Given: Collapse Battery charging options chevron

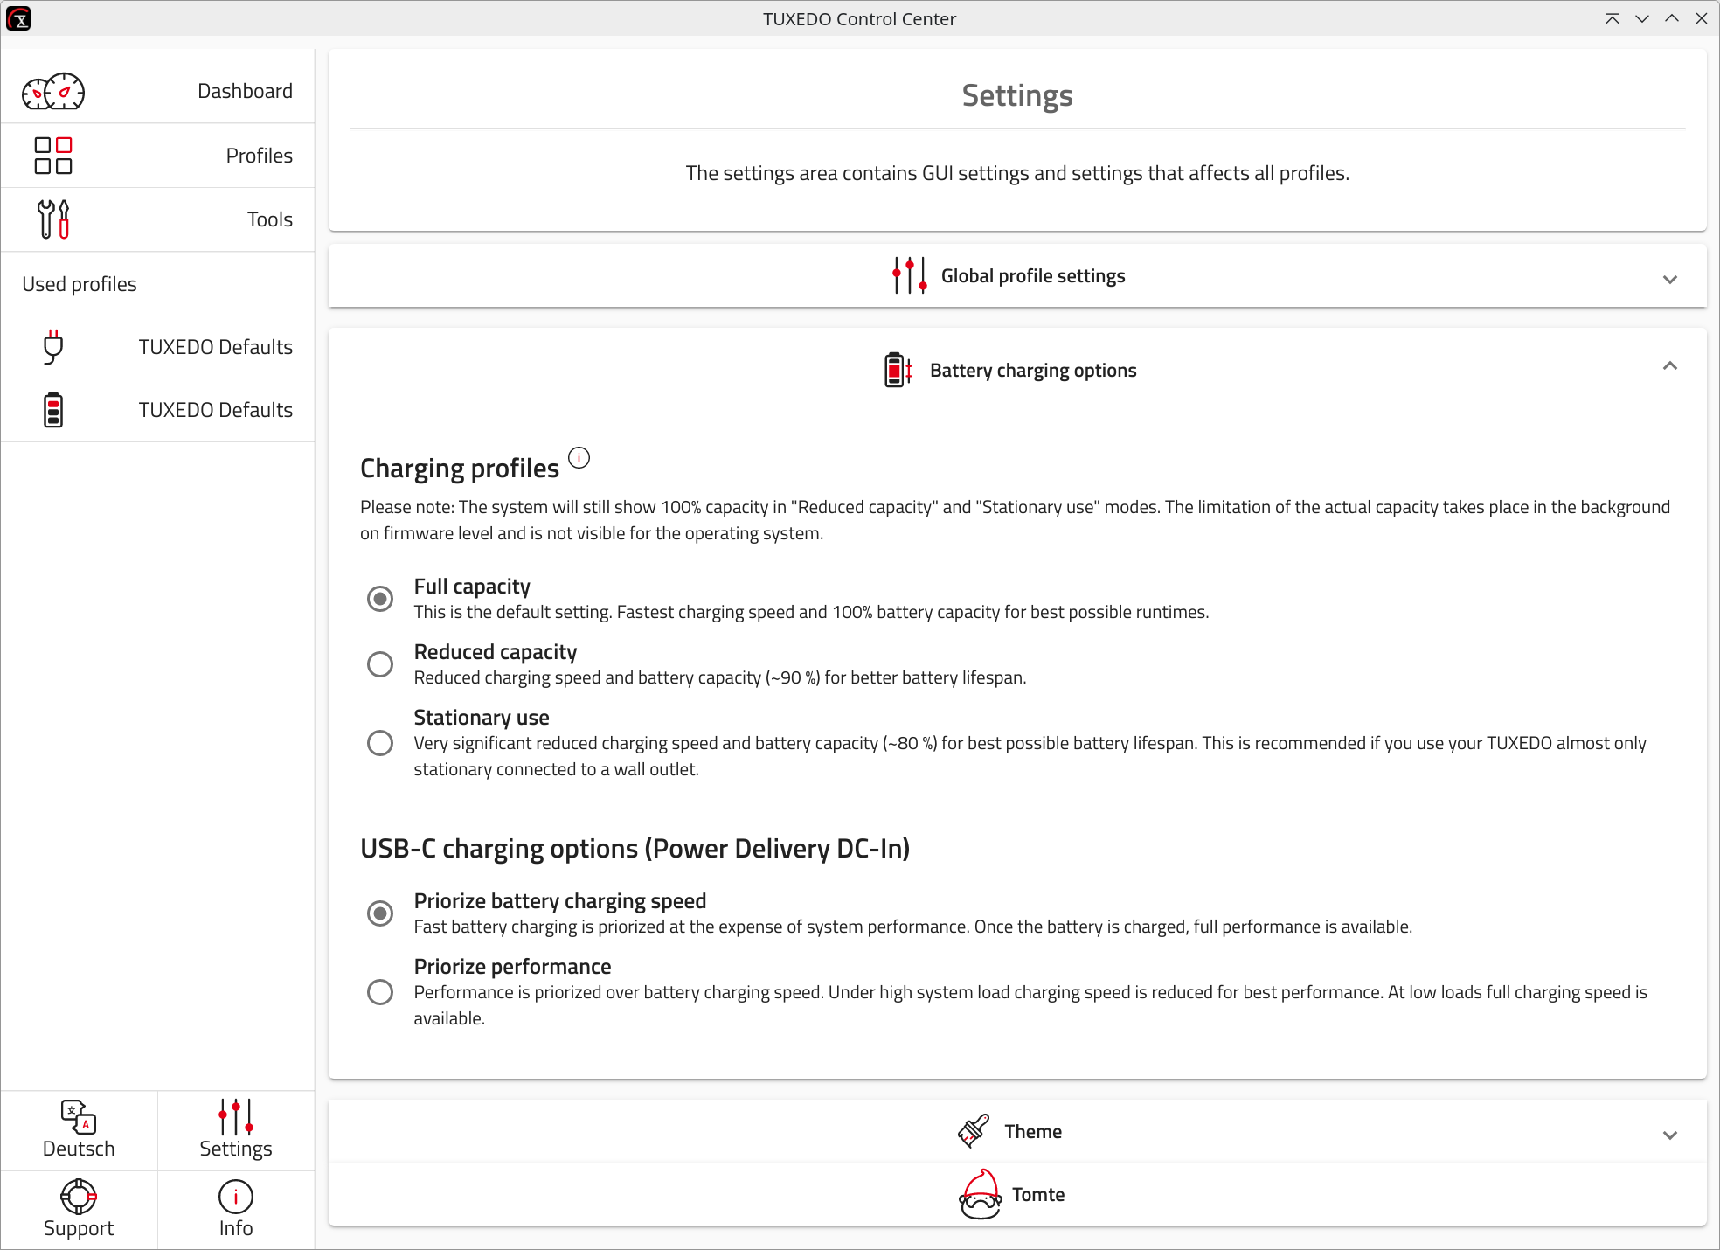Looking at the screenshot, I should click(1670, 365).
